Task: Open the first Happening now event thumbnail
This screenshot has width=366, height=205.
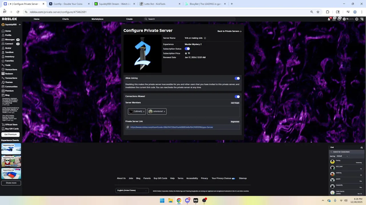Action: tap(11, 149)
